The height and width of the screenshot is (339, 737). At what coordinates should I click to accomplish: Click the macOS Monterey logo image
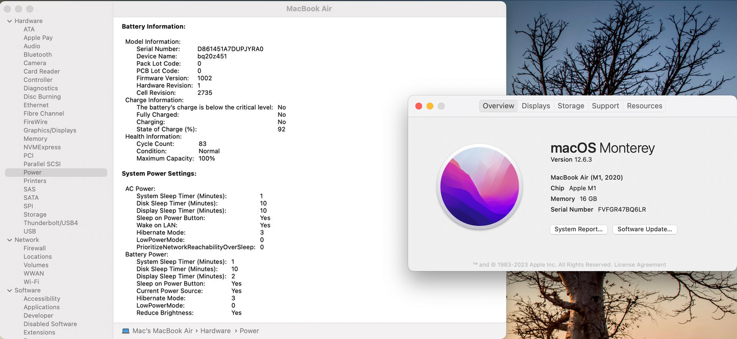(x=479, y=186)
